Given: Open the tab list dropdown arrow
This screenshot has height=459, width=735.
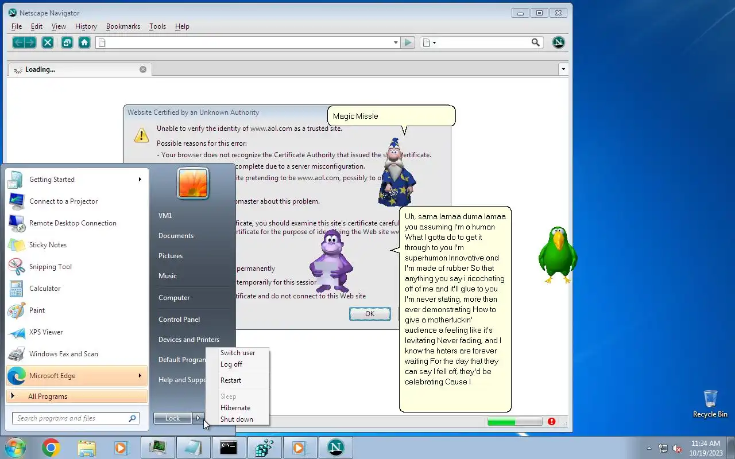Looking at the screenshot, I should tap(563, 69).
